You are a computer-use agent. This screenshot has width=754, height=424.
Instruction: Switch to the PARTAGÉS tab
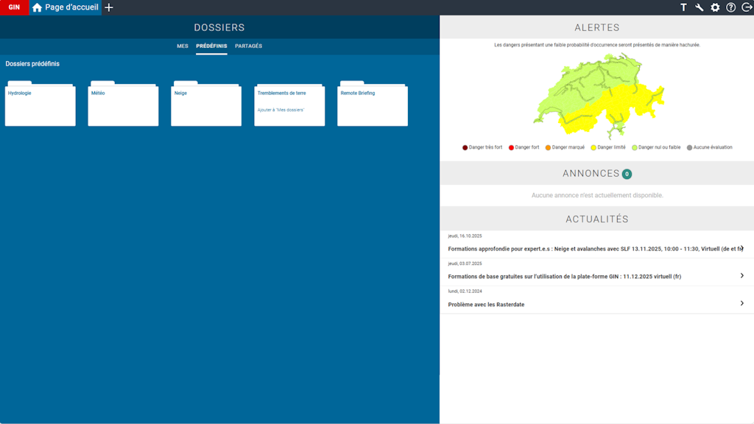coord(247,46)
